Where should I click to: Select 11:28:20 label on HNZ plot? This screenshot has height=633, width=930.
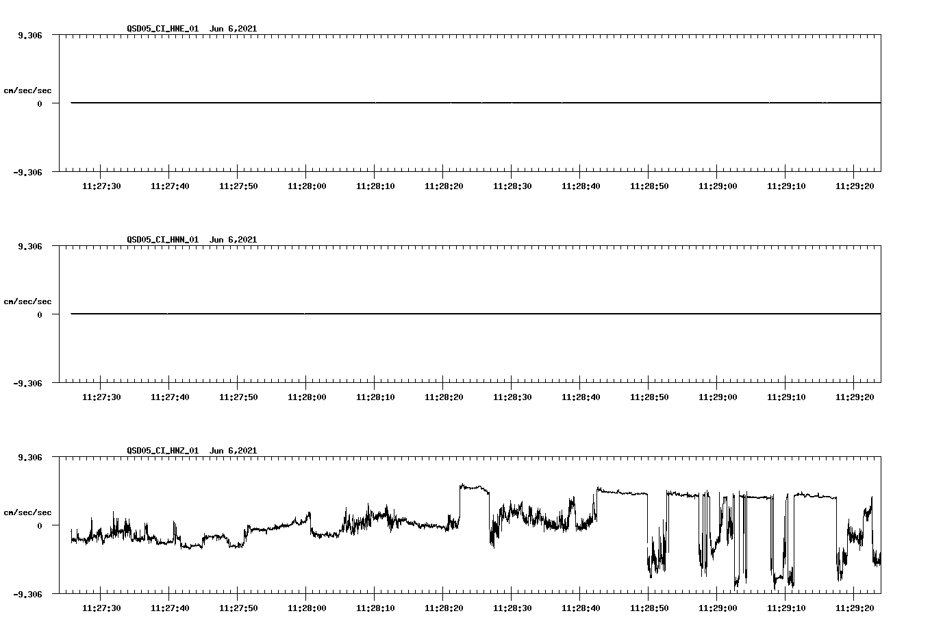[444, 608]
